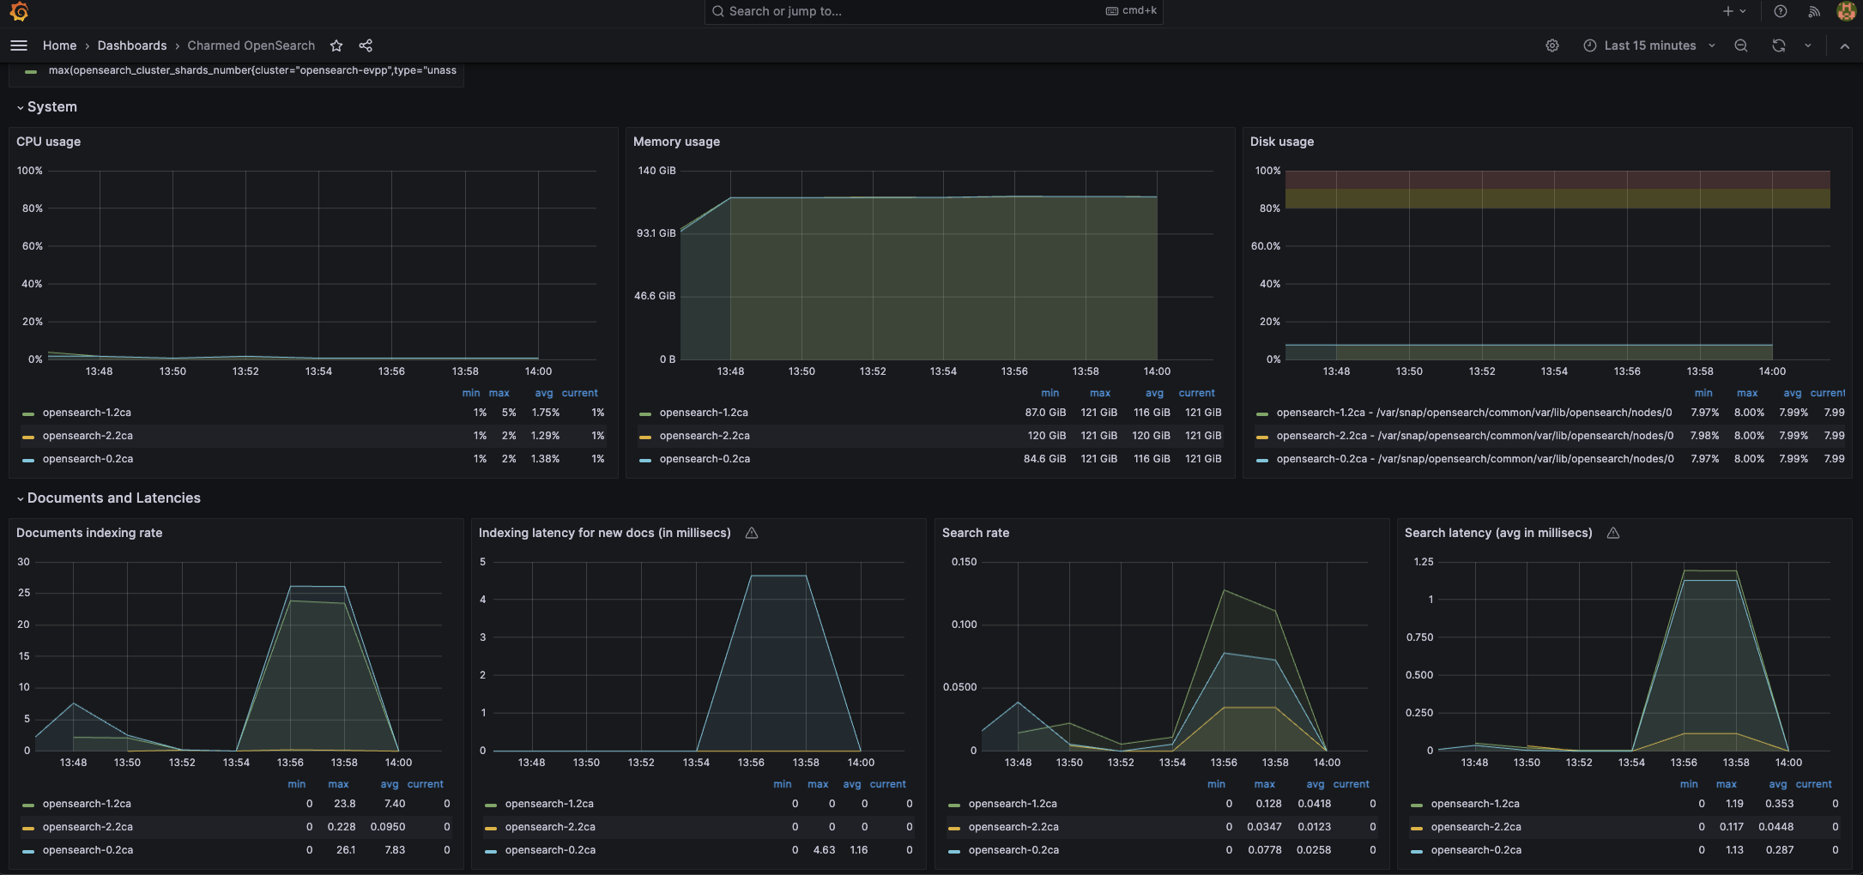Star the Charmed OpenSearch dashboard
The height and width of the screenshot is (875, 1863).
(x=336, y=45)
